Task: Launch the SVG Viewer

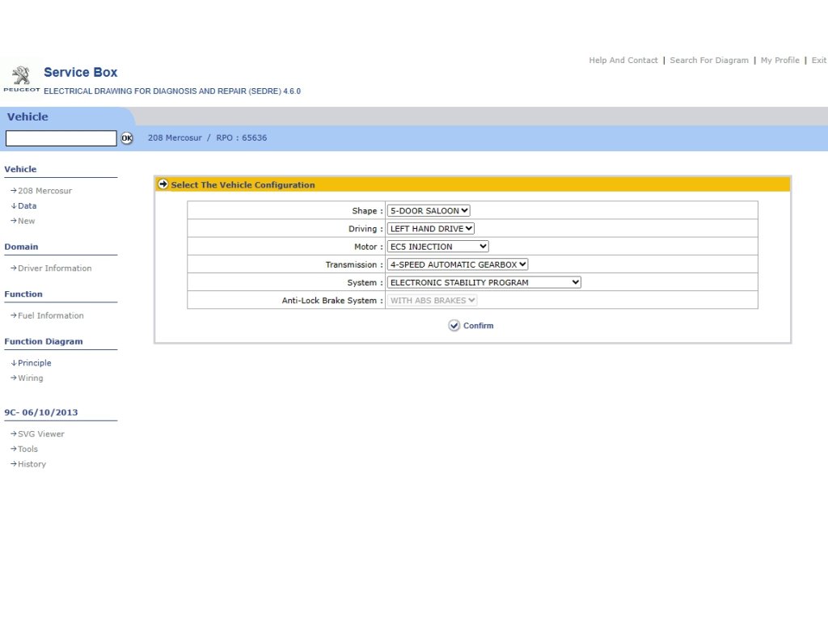Action: [x=40, y=434]
